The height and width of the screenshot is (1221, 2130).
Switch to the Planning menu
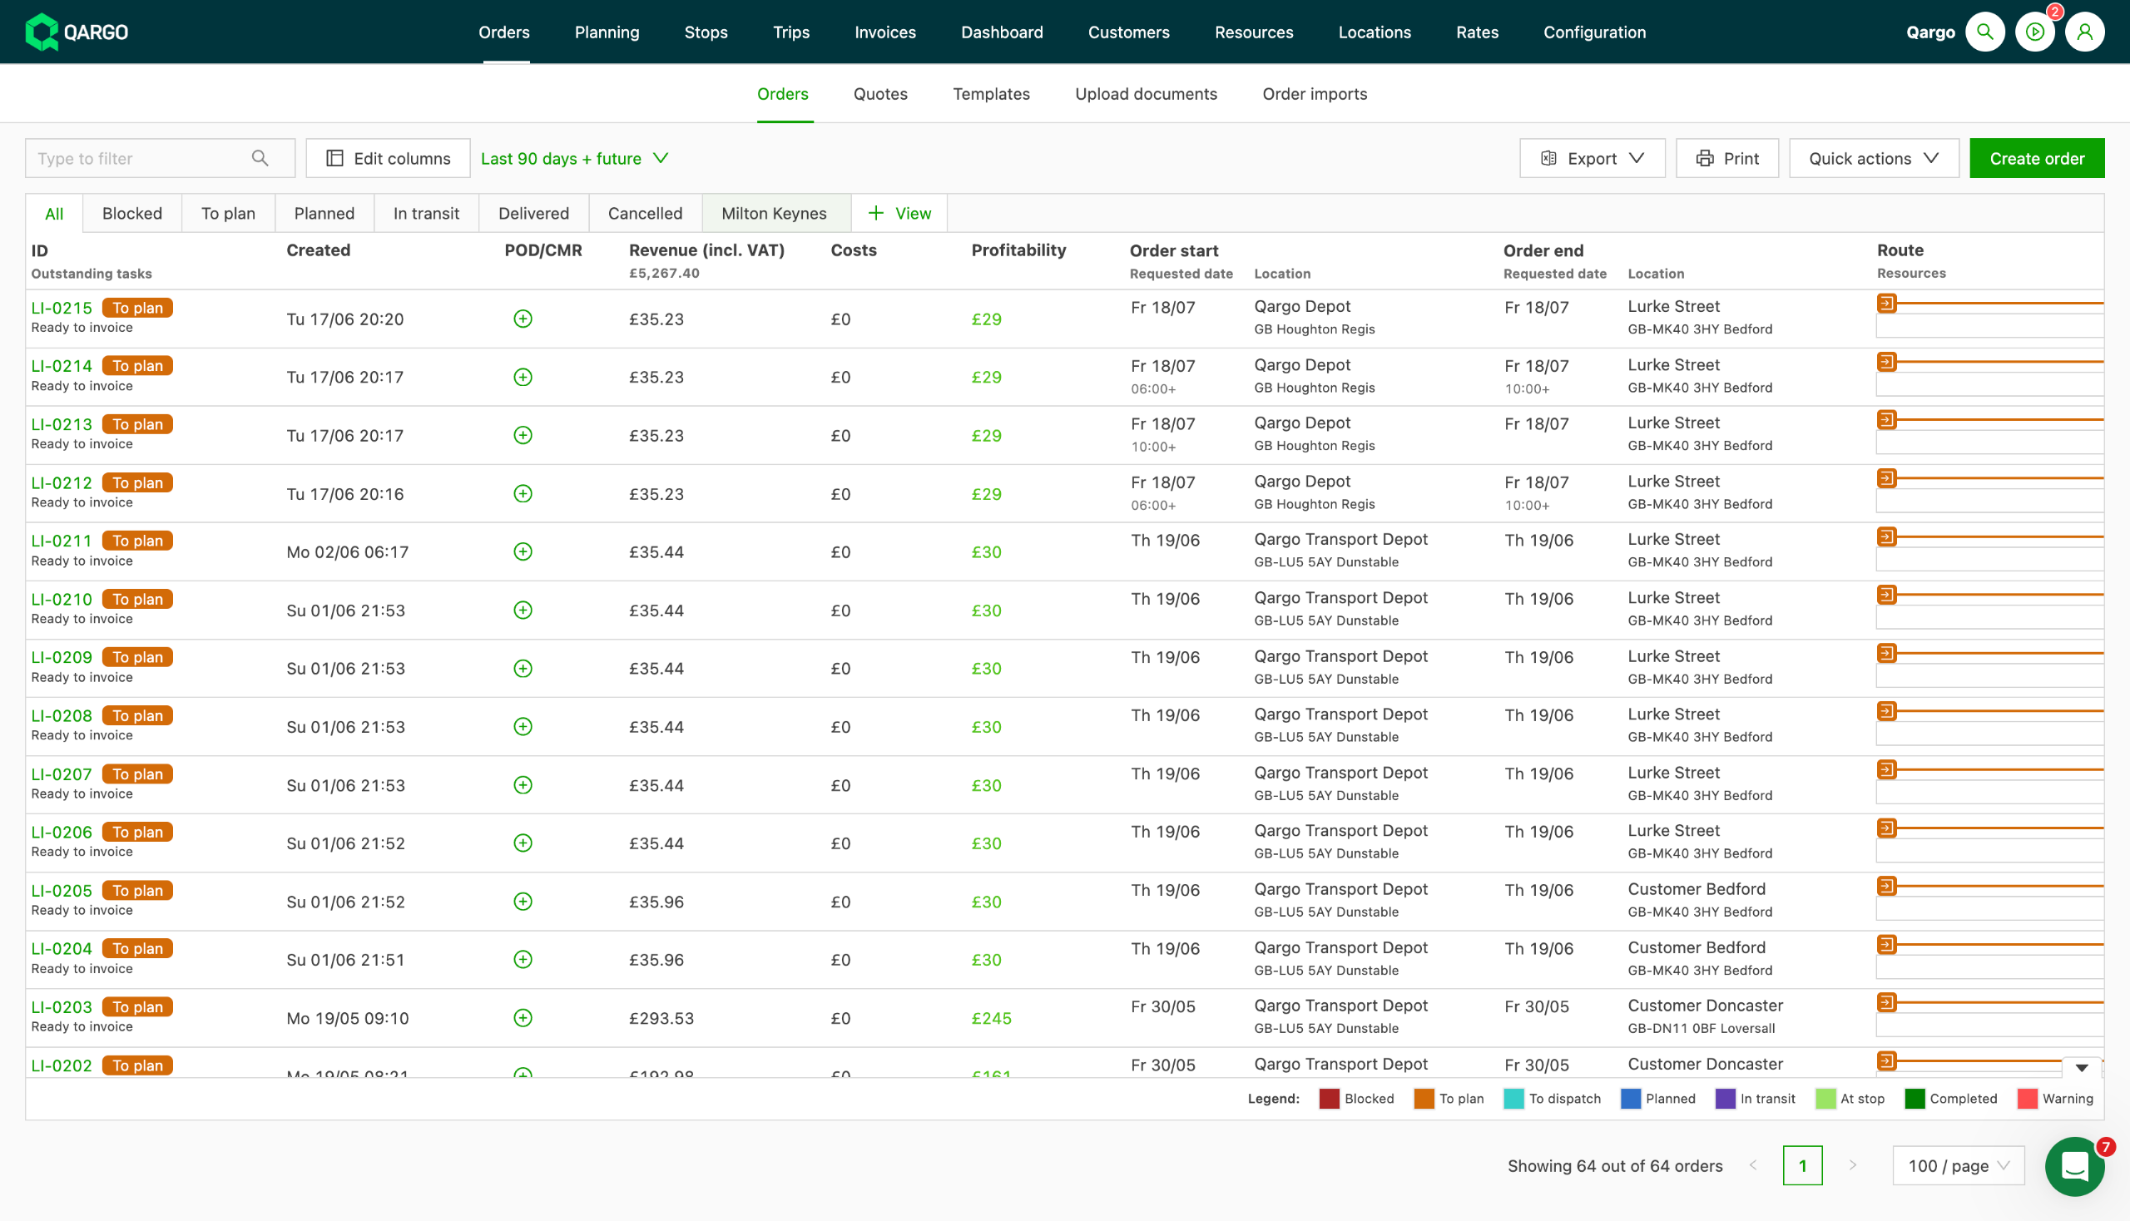coord(607,32)
